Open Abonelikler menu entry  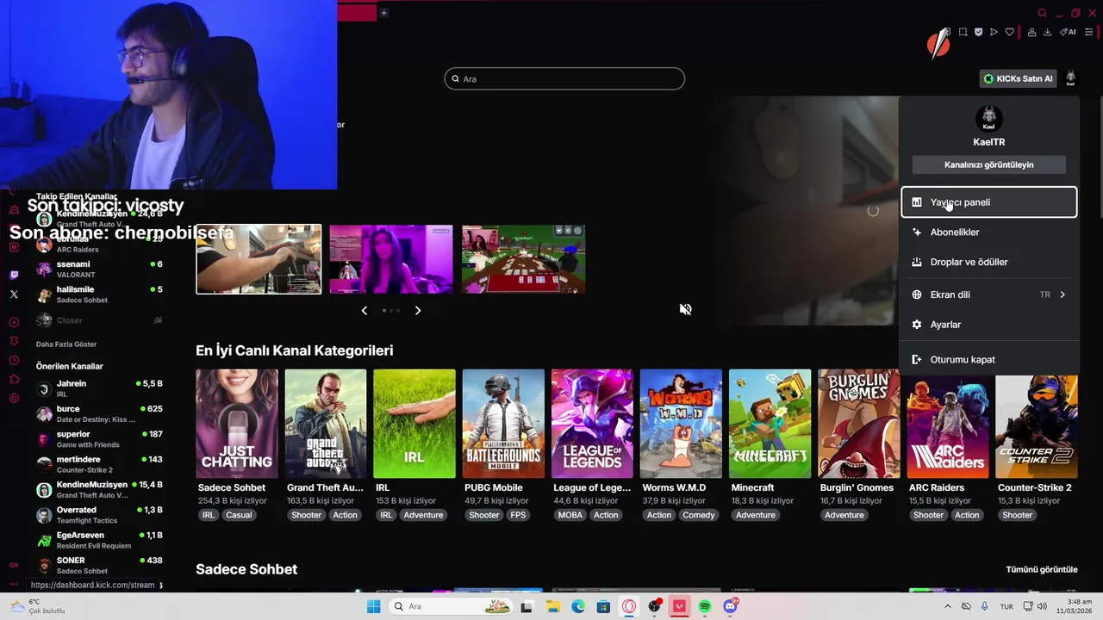989,232
